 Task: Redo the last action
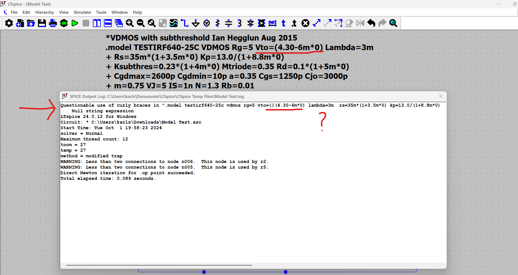coord(382,23)
